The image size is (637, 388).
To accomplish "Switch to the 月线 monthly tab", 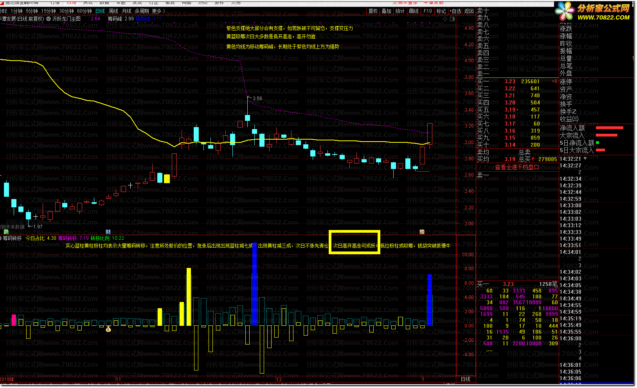I will [127, 11].
